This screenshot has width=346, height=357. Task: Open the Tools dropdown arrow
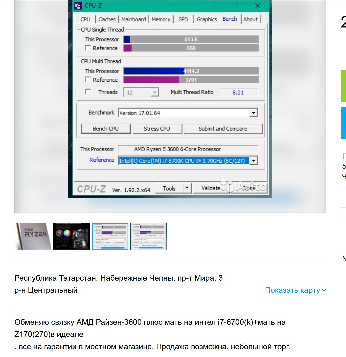187,188
